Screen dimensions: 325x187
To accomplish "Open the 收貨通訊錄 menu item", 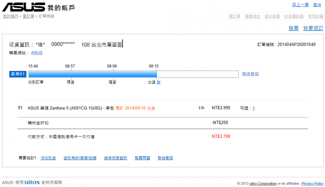I will pyautogui.click(x=294, y=16).
